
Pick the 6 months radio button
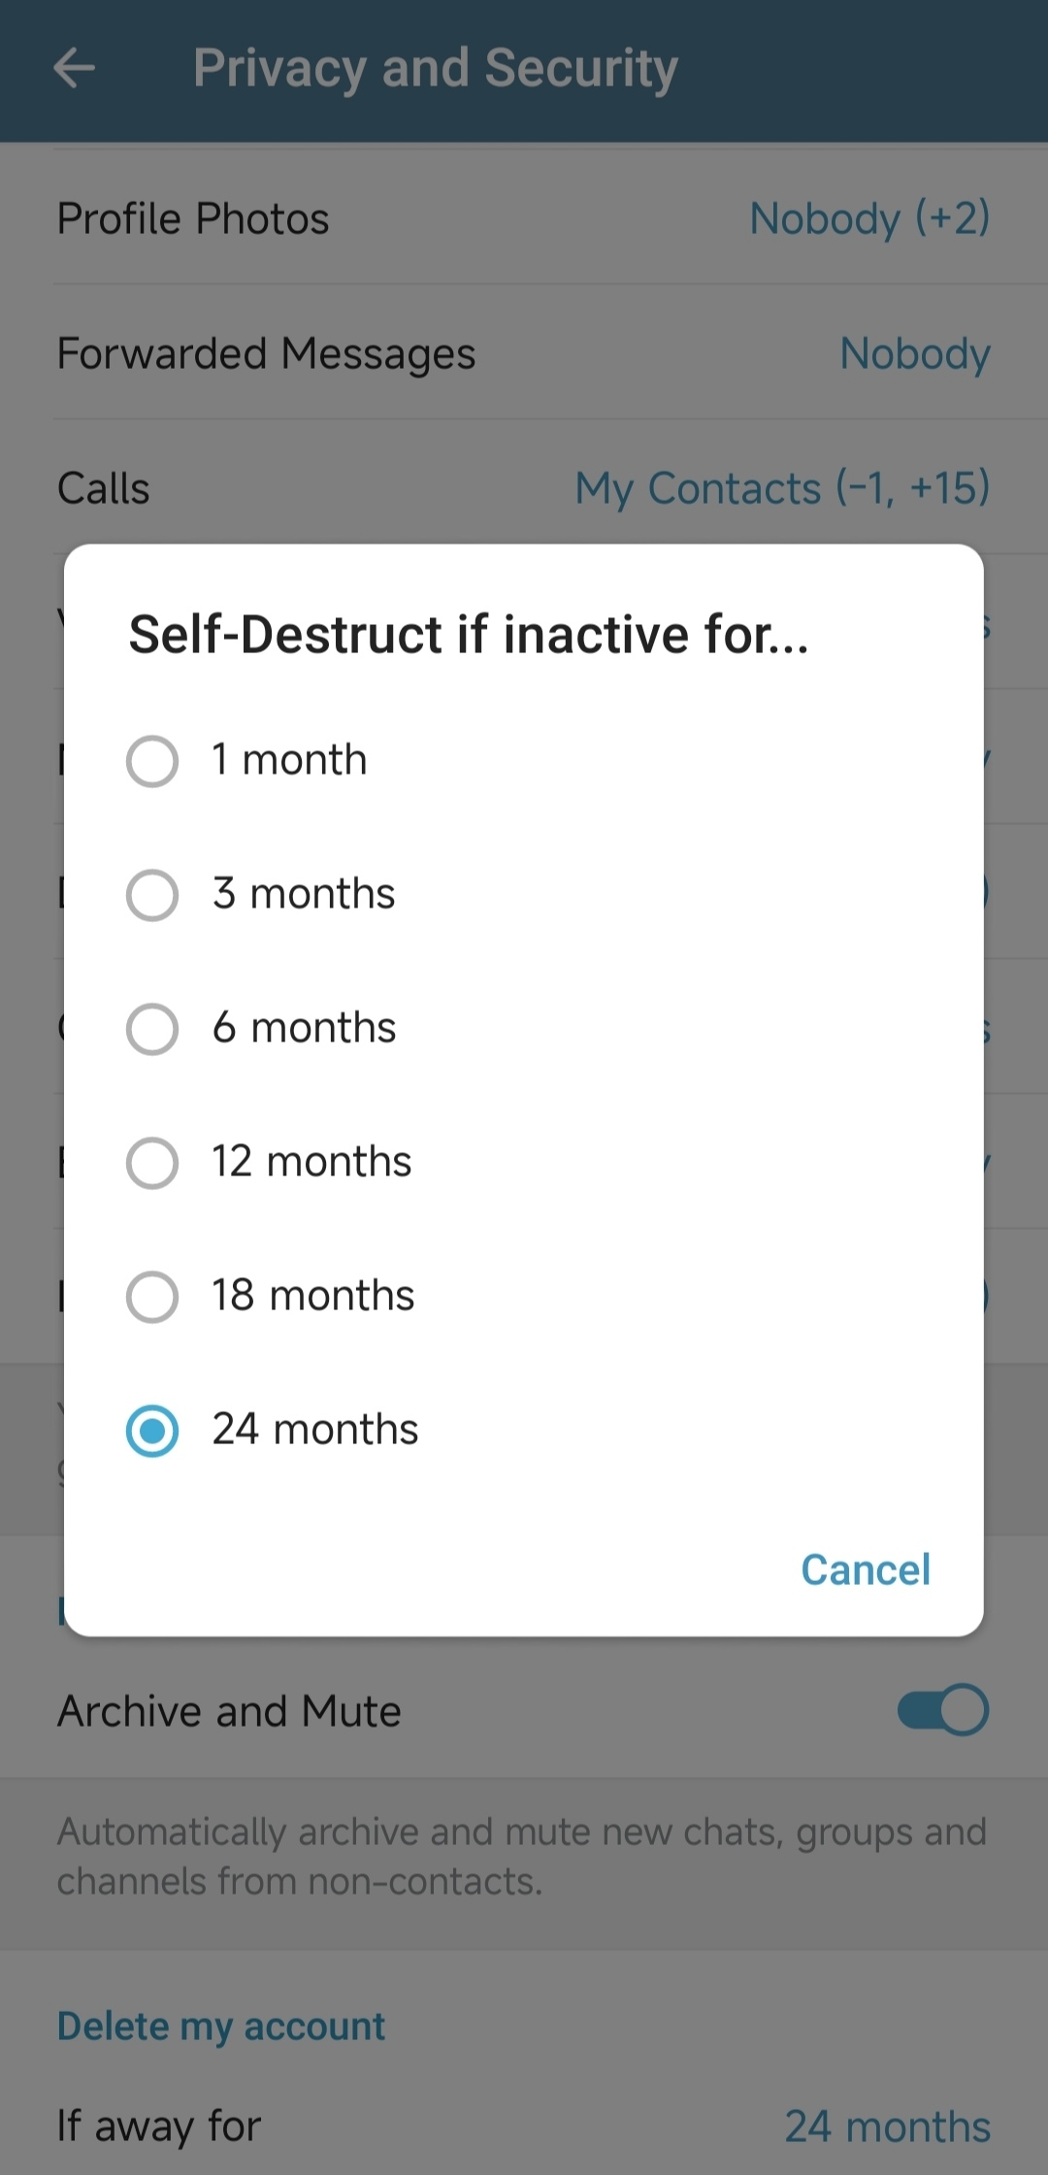point(152,1028)
